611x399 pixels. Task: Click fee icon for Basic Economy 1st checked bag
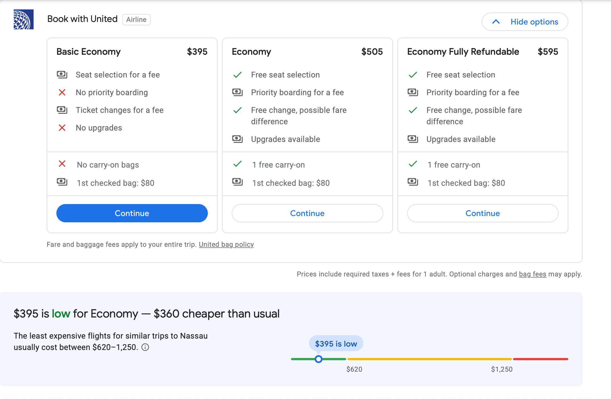[x=62, y=182]
